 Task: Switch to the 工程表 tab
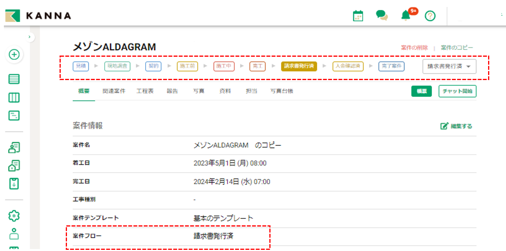pos(145,91)
